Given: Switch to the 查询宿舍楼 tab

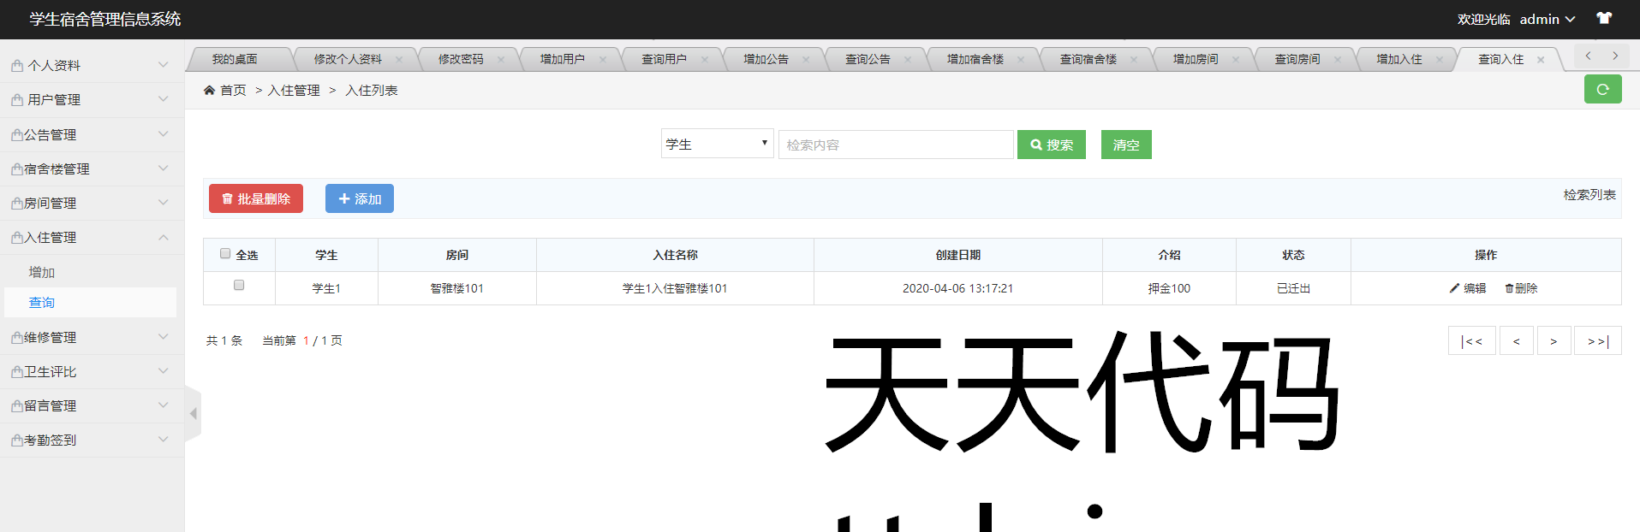Looking at the screenshot, I should point(1088,59).
